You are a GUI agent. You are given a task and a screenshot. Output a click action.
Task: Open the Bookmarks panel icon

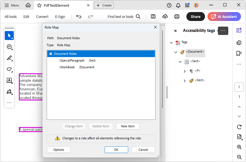239,53
